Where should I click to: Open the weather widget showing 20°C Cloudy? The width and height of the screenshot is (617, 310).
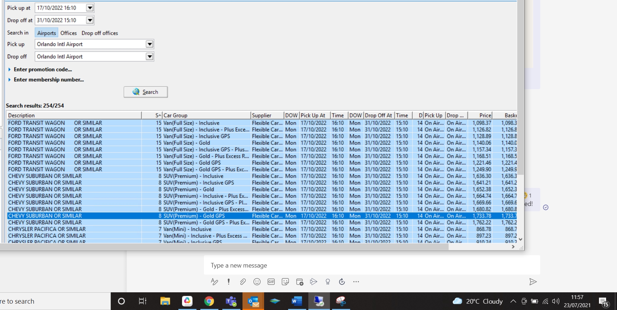pos(478,301)
